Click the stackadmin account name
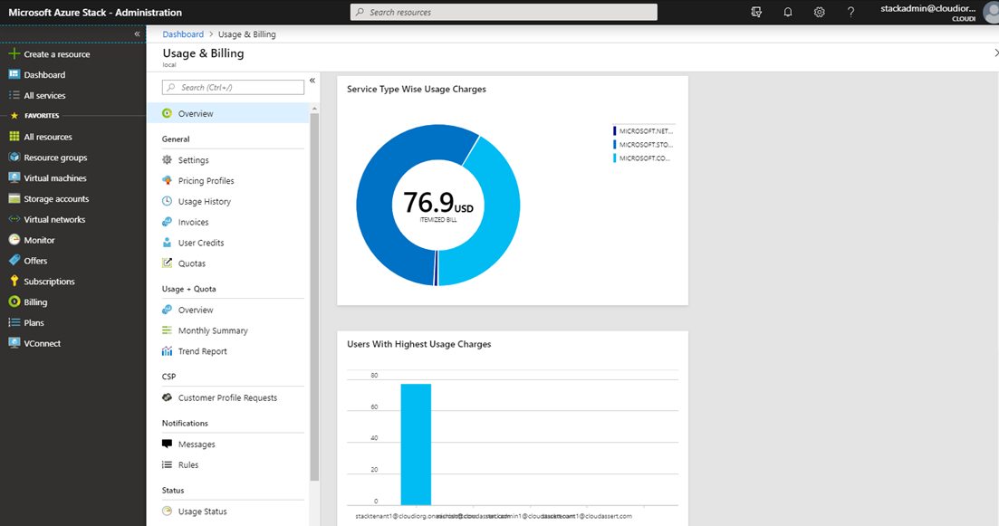This screenshot has width=999, height=526. (x=927, y=8)
